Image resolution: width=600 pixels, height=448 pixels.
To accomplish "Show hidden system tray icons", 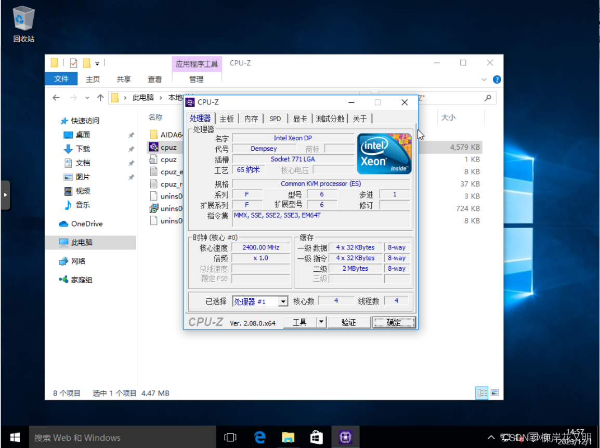I will pyautogui.click(x=491, y=437).
